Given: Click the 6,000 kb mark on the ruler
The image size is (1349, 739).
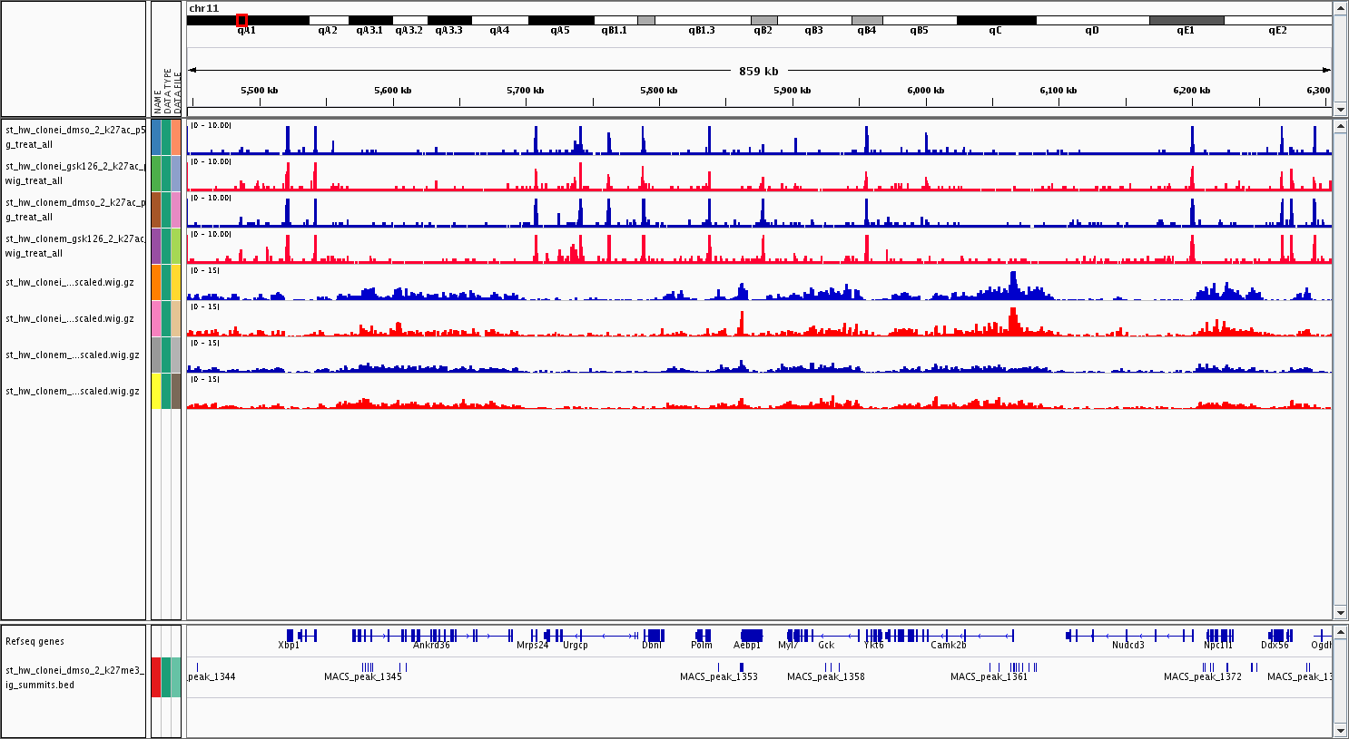Looking at the screenshot, I should coord(926,91).
